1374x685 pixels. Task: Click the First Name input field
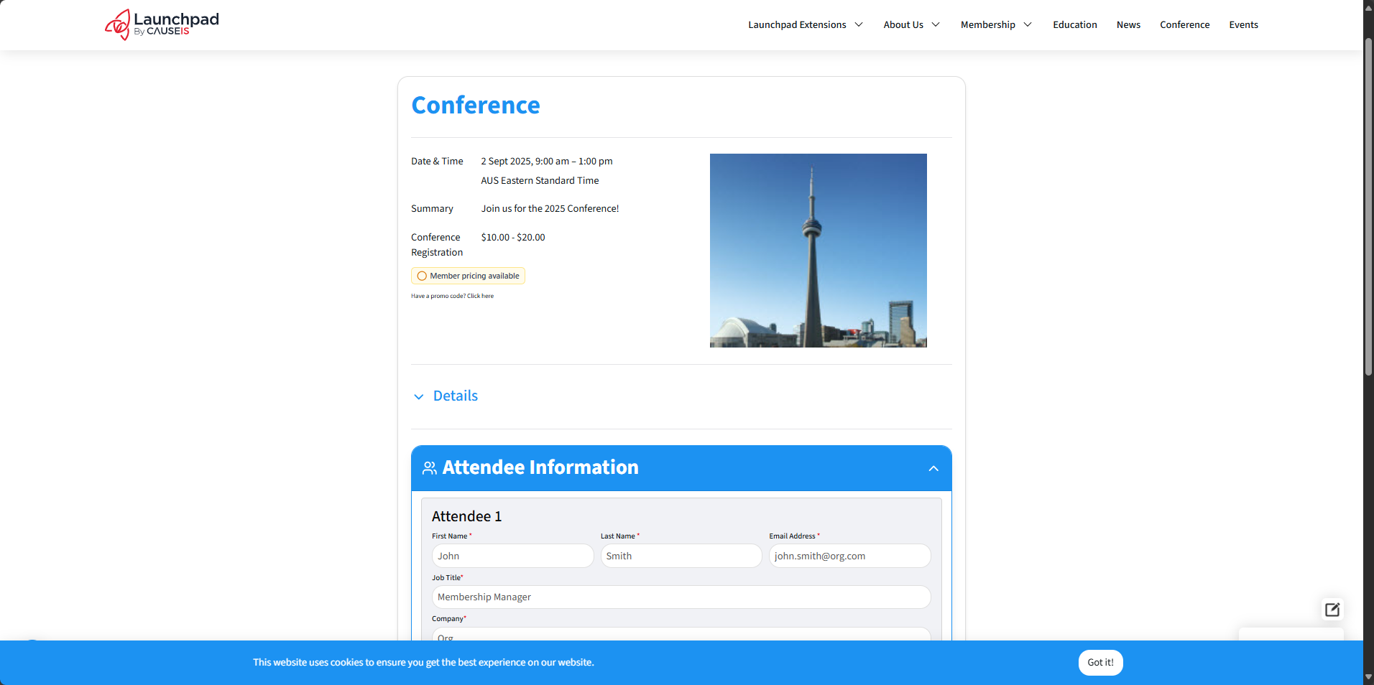tap(512, 556)
